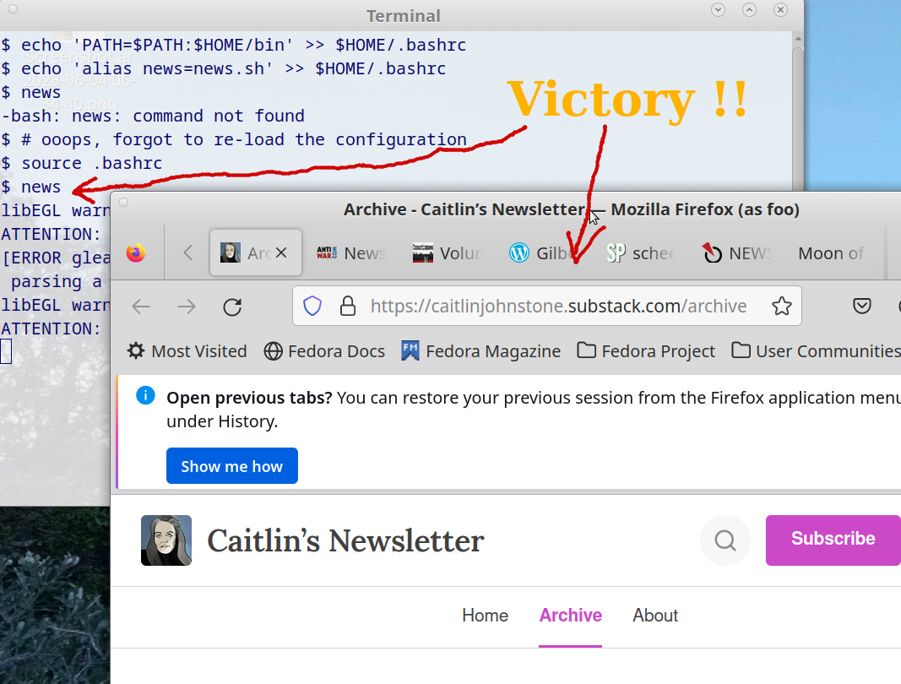Bookmark this page with the star icon
The image size is (901, 684).
click(781, 306)
